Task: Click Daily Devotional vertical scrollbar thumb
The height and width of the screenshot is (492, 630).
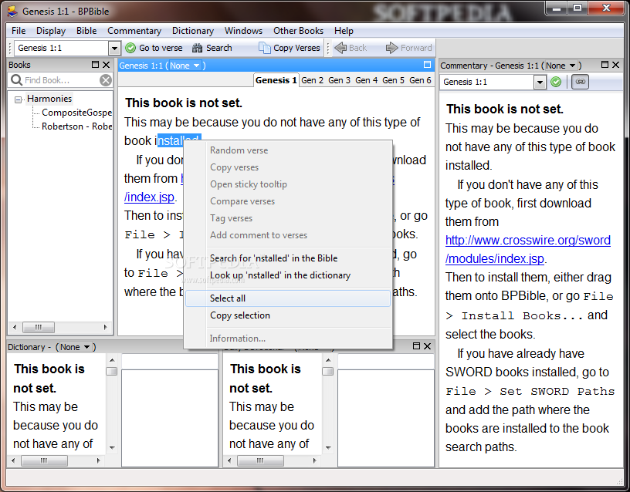Action: (x=328, y=371)
